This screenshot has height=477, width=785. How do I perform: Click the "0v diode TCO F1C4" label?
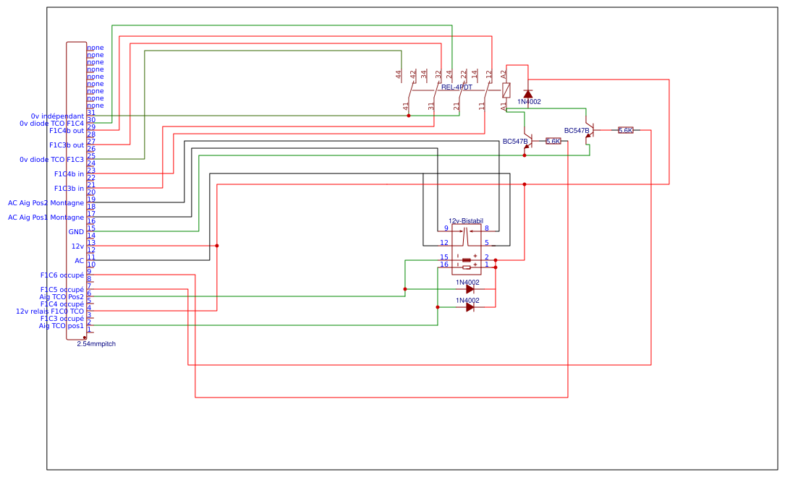(x=52, y=124)
